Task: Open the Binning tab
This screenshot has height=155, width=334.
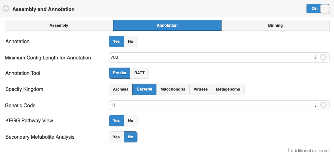Action: pyautogui.click(x=276, y=25)
